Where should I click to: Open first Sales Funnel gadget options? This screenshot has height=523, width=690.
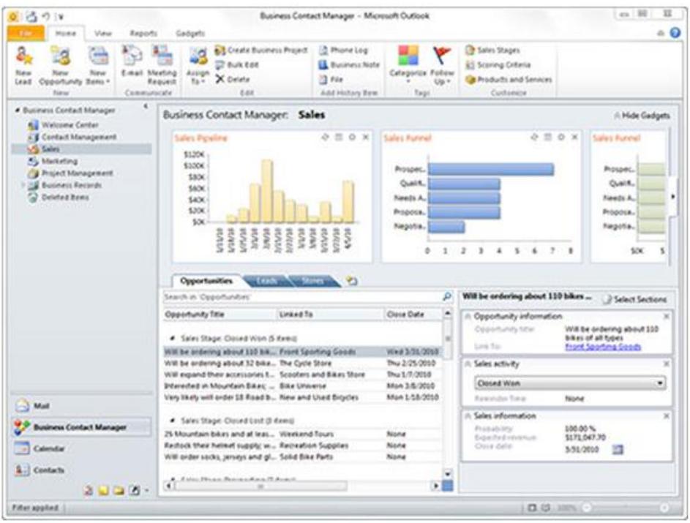coord(561,138)
